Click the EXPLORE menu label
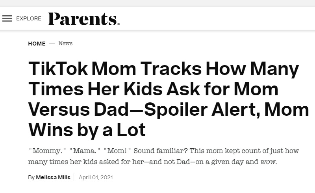Screen dimensions: 315x193 29,18
